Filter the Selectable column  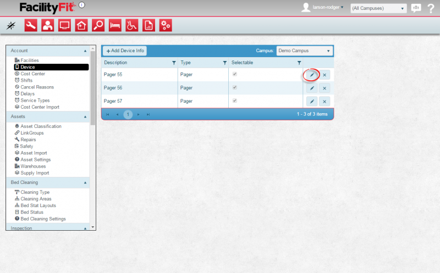pyautogui.click(x=299, y=63)
